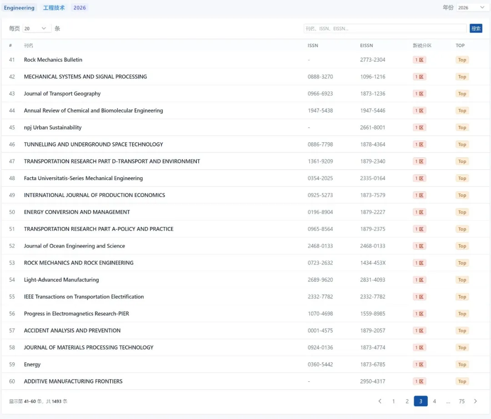Click Top badge for Rock Mechanics Bulletin
491x419 pixels.
pos(462,60)
